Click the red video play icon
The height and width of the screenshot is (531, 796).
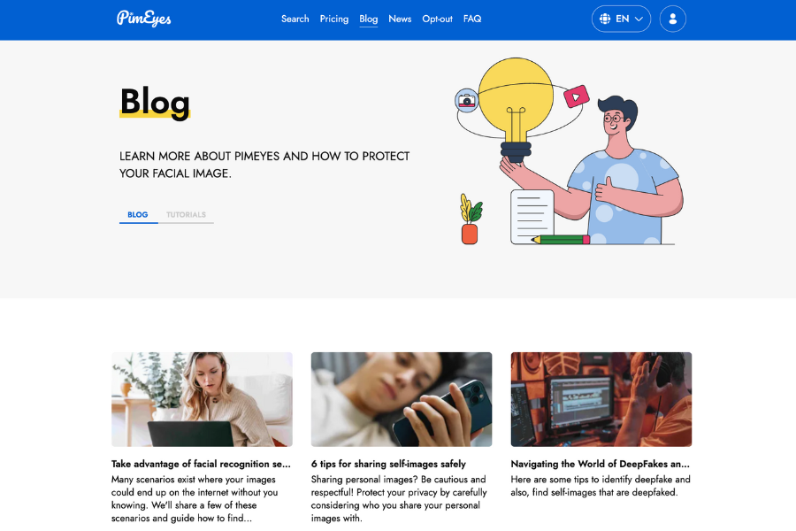[x=576, y=96]
